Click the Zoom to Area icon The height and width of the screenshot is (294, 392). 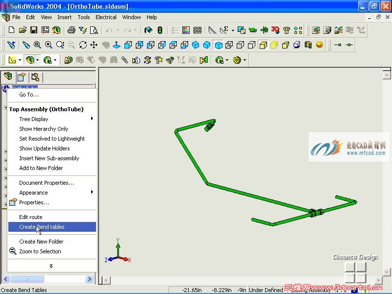click(x=38, y=45)
